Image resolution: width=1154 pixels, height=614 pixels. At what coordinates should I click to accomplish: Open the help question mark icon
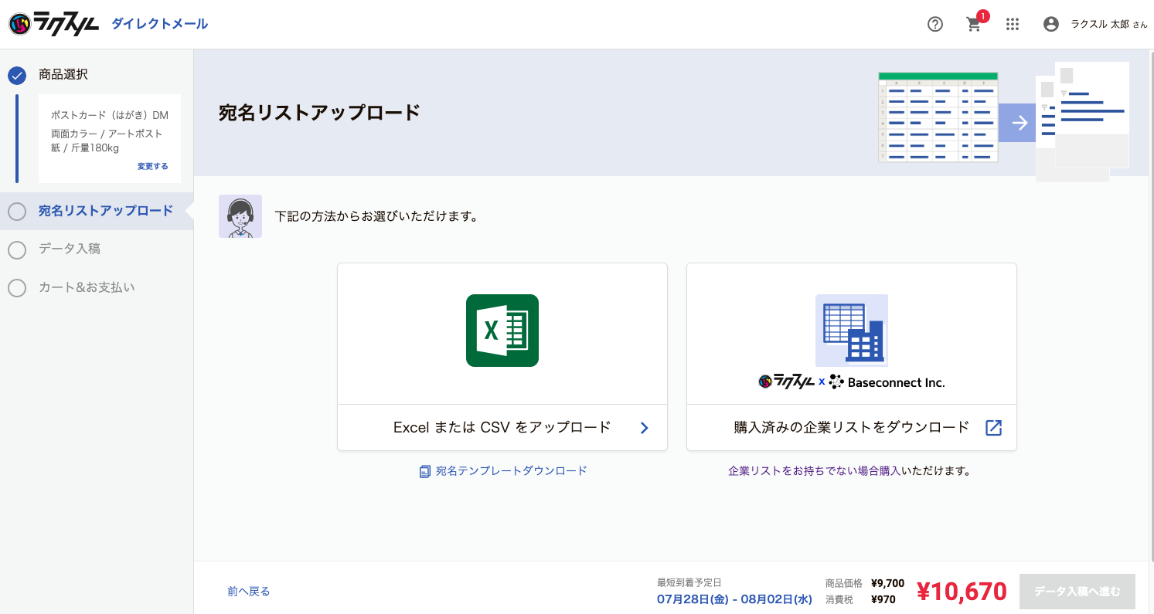(935, 24)
